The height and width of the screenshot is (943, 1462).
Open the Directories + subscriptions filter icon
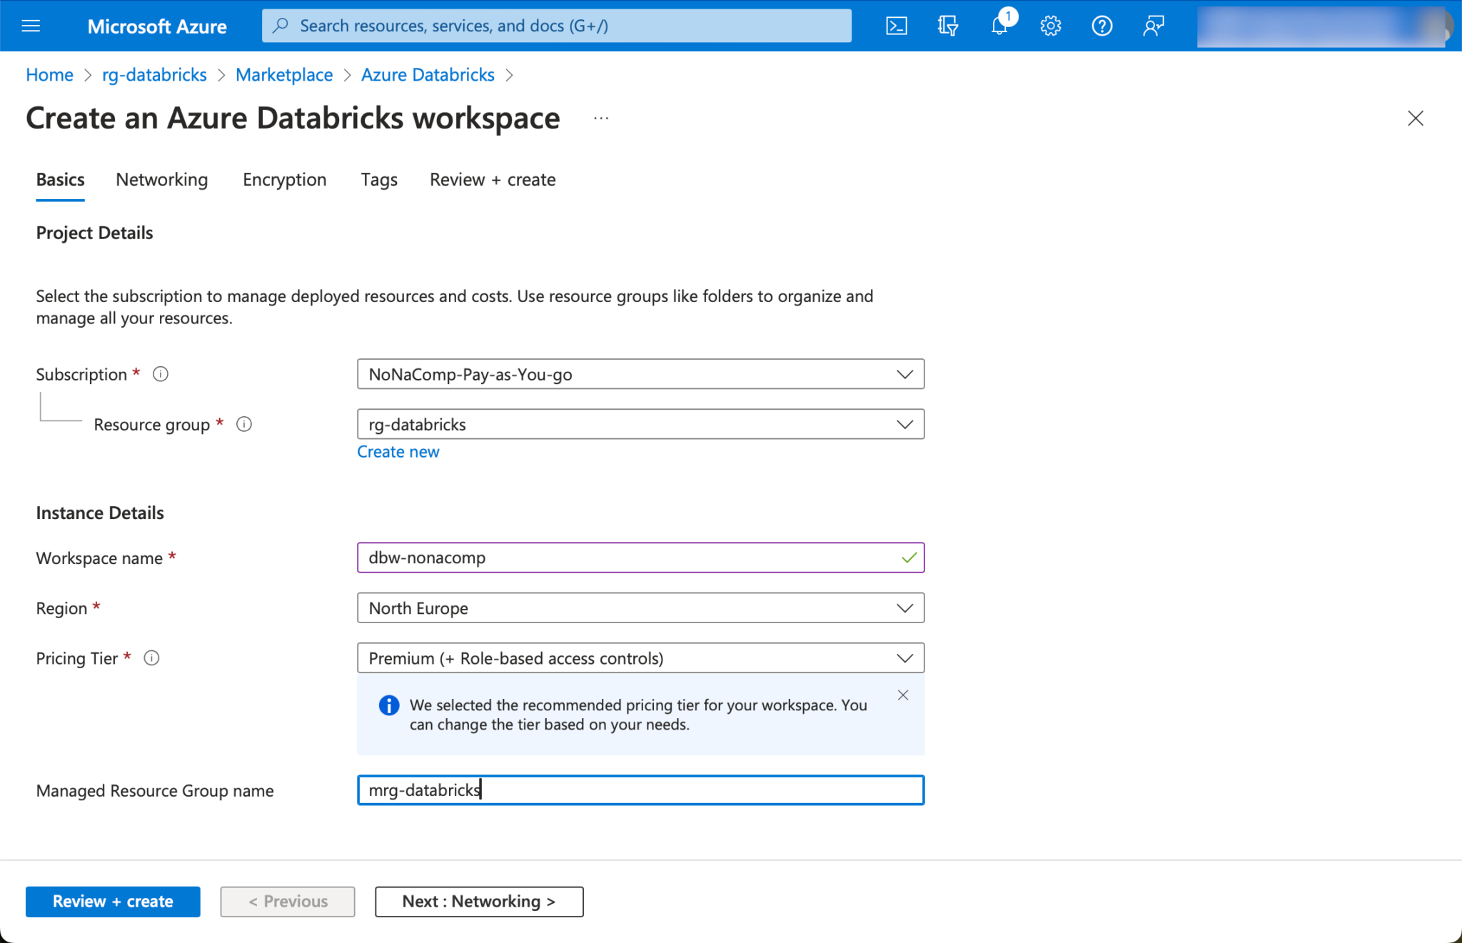(947, 26)
